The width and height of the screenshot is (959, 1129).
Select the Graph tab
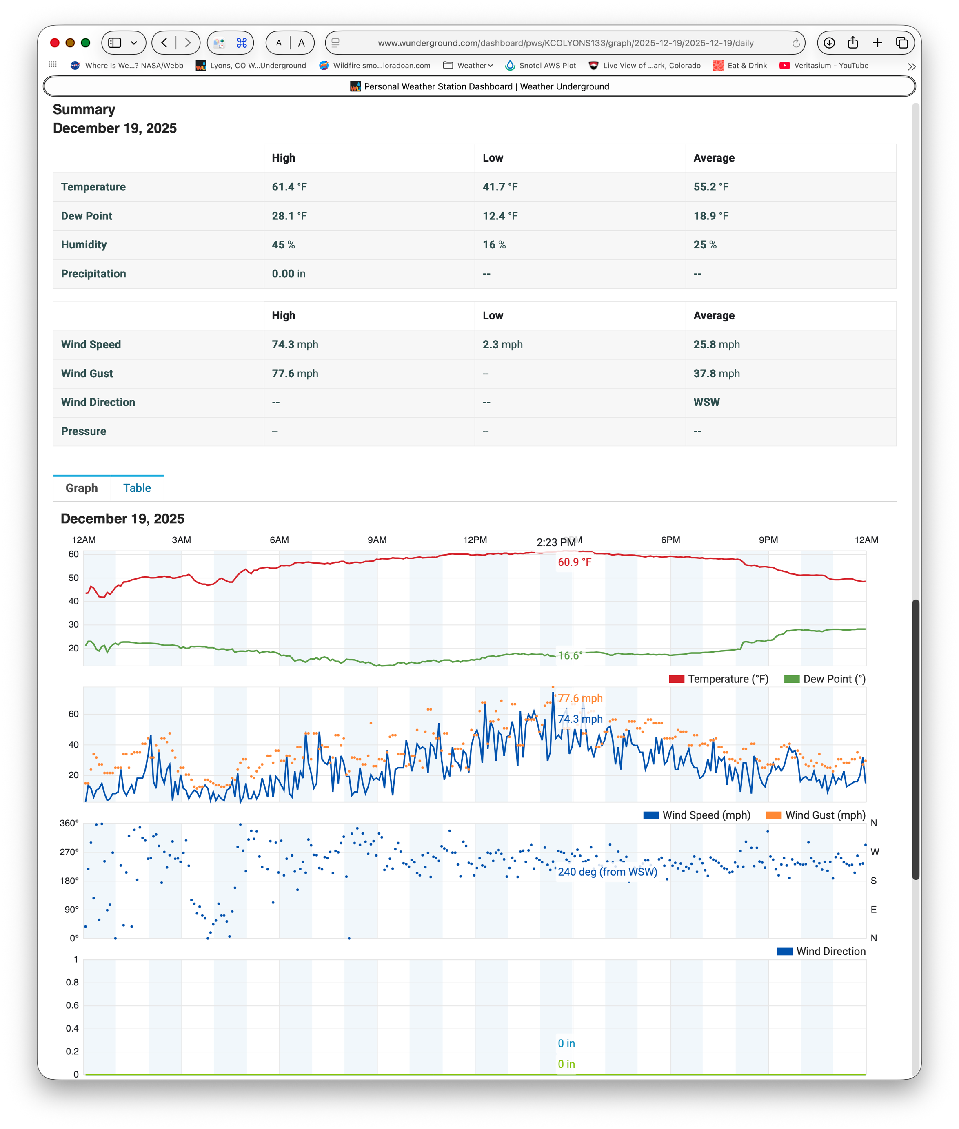pos(82,488)
